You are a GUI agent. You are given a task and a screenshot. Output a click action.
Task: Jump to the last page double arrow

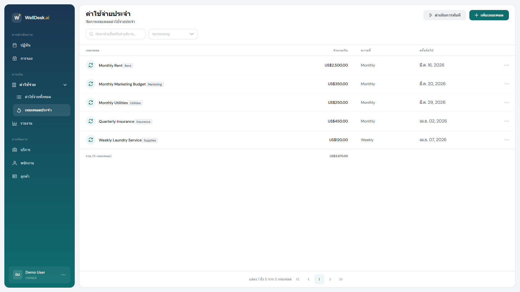coord(341,279)
